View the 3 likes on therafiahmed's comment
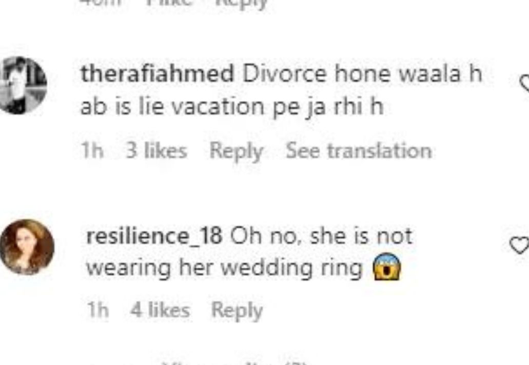 coord(156,150)
